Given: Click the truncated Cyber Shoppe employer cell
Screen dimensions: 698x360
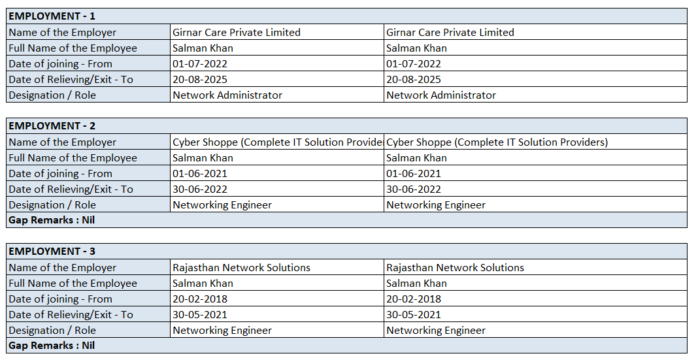Looking at the screenshot, I should (277, 142).
